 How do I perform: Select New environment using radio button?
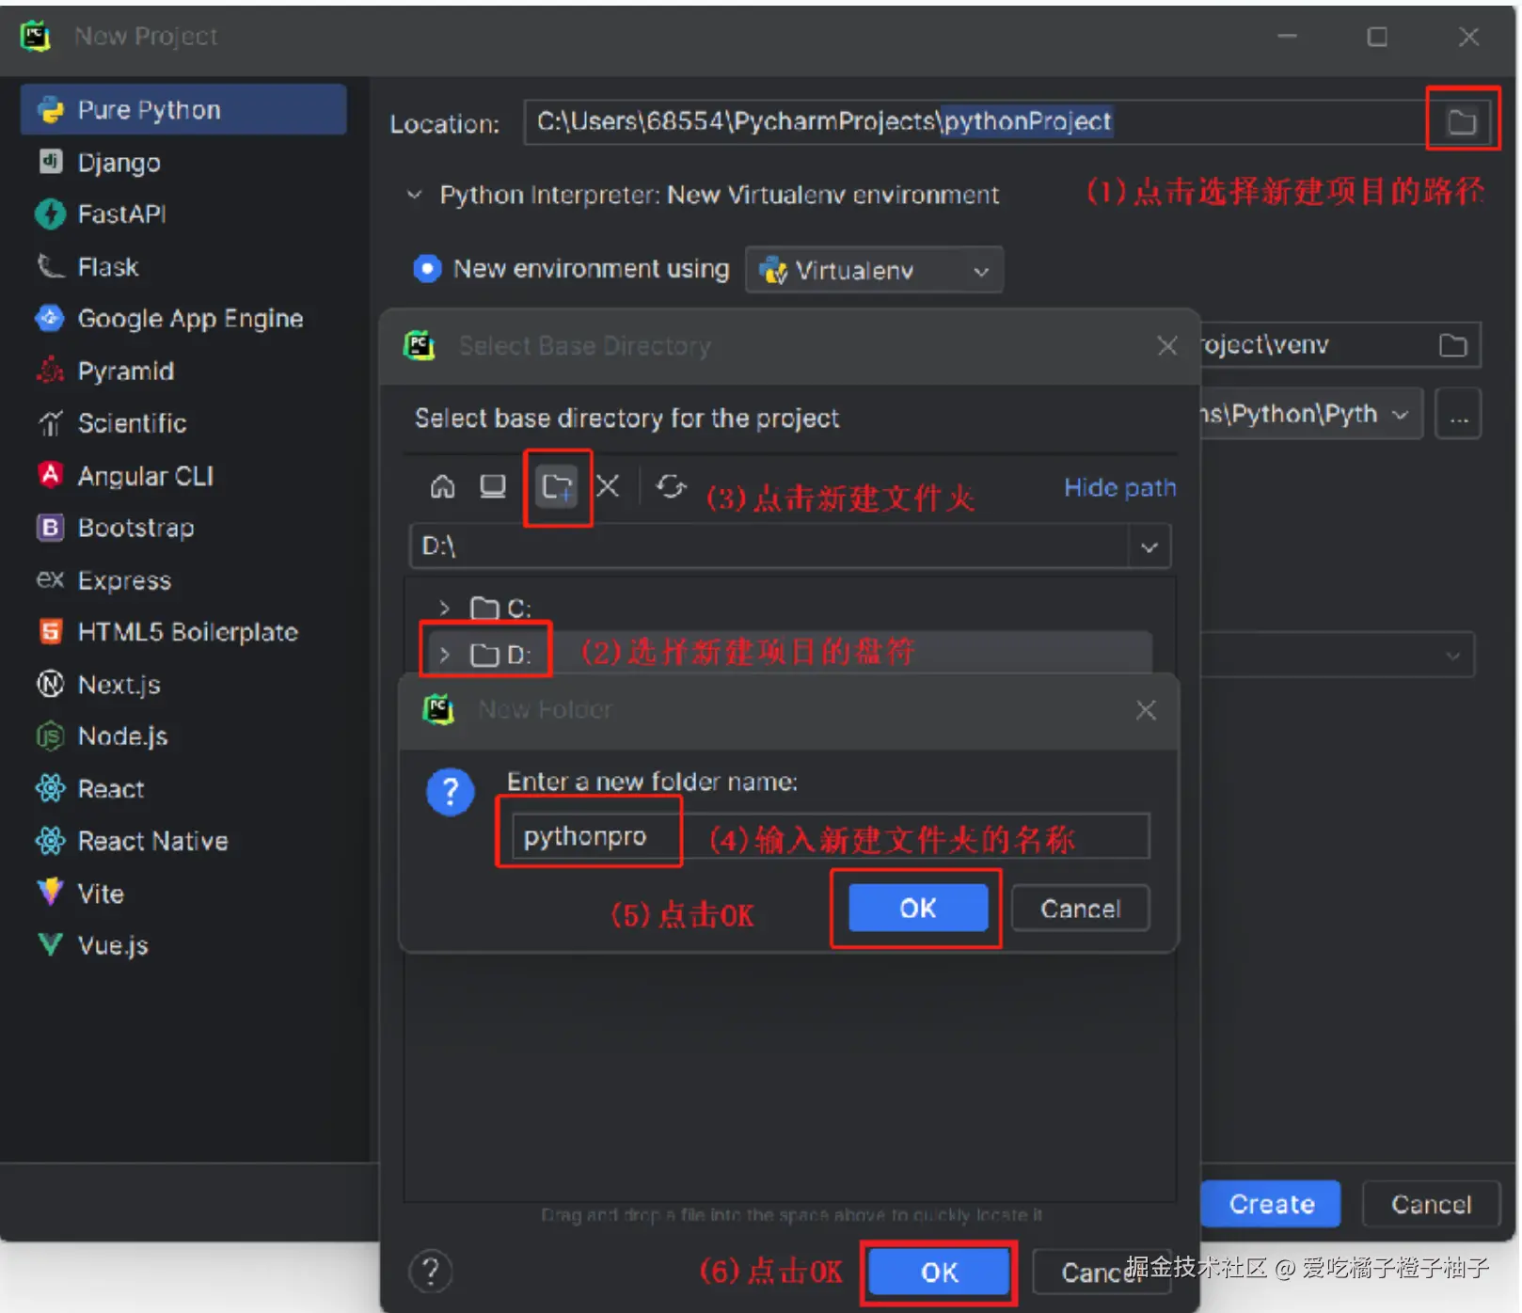427,269
